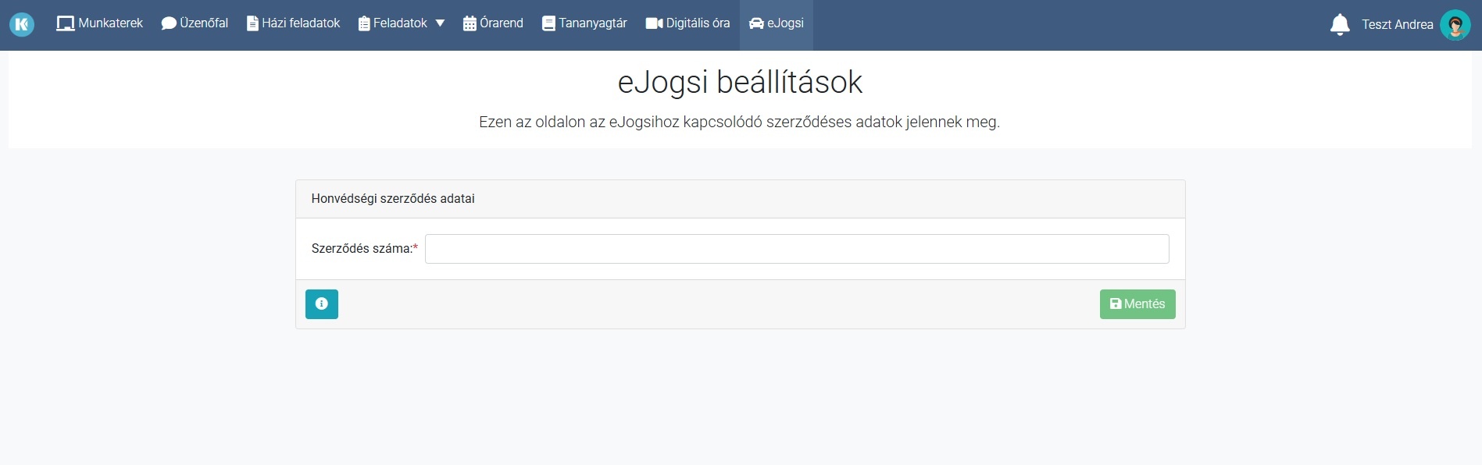Expand the Feladatok dropdown menu
1482x465 pixels.
click(402, 23)
